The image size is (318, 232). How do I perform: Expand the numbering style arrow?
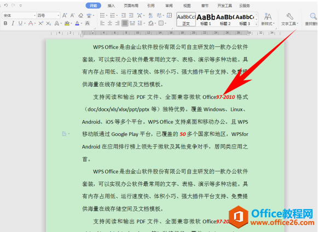[x=117, y=16]
